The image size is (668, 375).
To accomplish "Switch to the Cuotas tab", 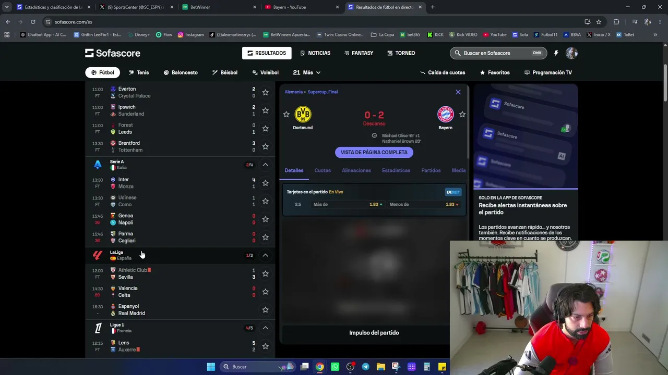I will 323,170.
